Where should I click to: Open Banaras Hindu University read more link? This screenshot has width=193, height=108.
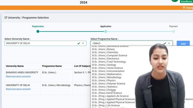[x=18, y=76]
